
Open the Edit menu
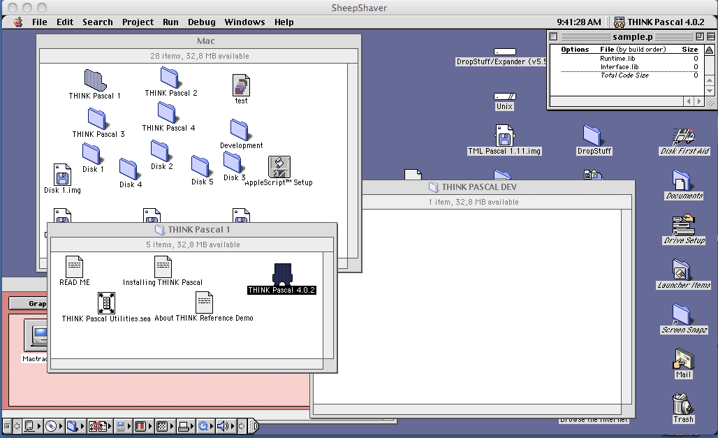(x=65, y=22)
